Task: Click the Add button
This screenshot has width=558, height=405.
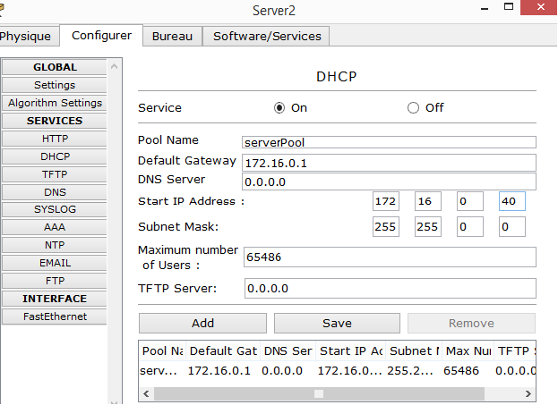Action: click(202, 323)
